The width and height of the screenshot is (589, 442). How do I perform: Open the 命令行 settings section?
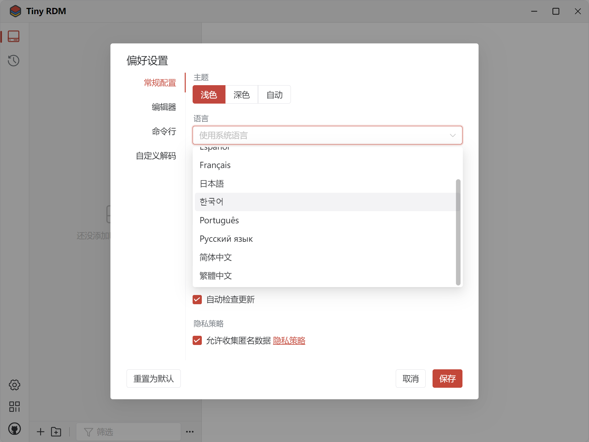tap(164, 131)
